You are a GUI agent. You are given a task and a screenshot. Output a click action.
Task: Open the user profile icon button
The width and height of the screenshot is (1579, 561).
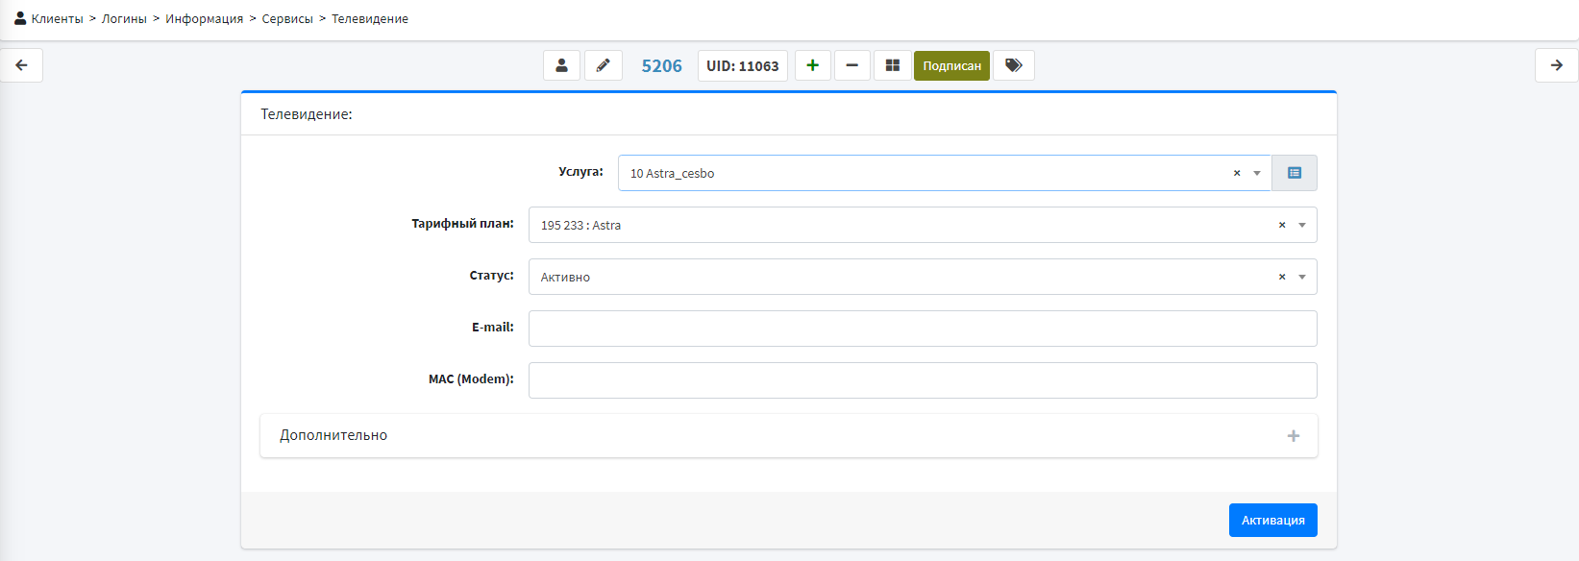tap(561, 65)
